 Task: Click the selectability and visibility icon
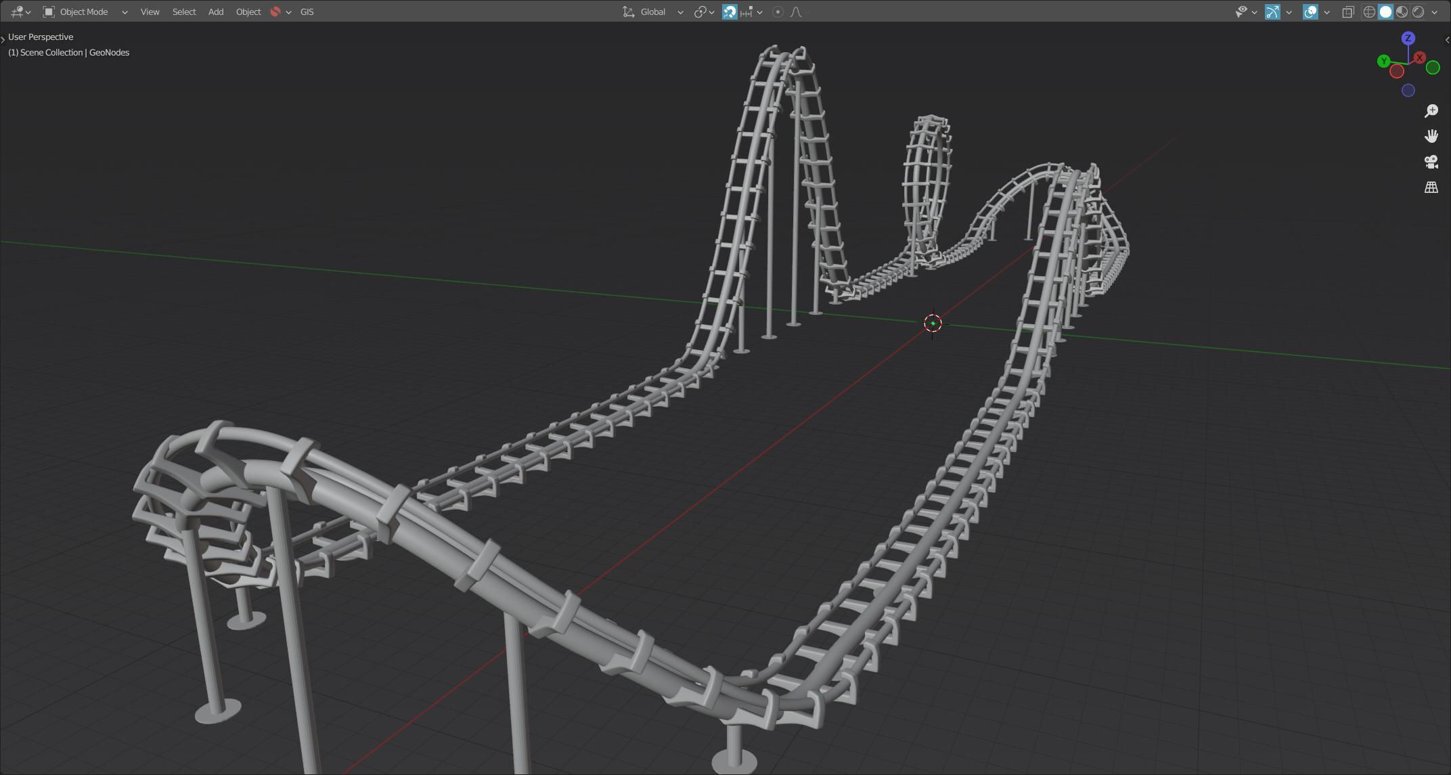[x=1241, y=12]
